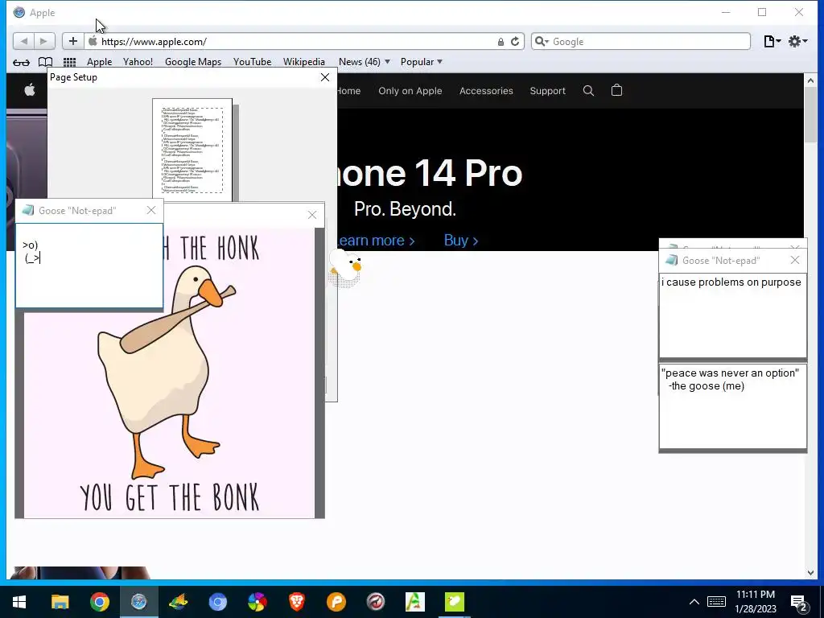This screenshot has width=824, height=618.
Task: Open the Google Maps bookmark
Action: pos(193,62)
